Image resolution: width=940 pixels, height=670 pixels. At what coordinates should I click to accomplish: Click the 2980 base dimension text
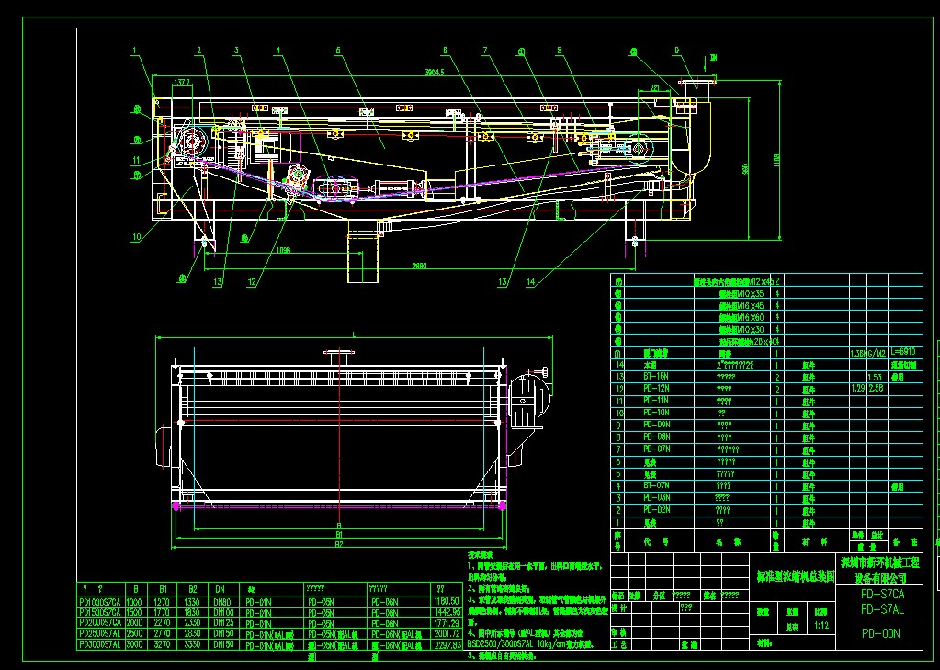click(x=419, y=265)
